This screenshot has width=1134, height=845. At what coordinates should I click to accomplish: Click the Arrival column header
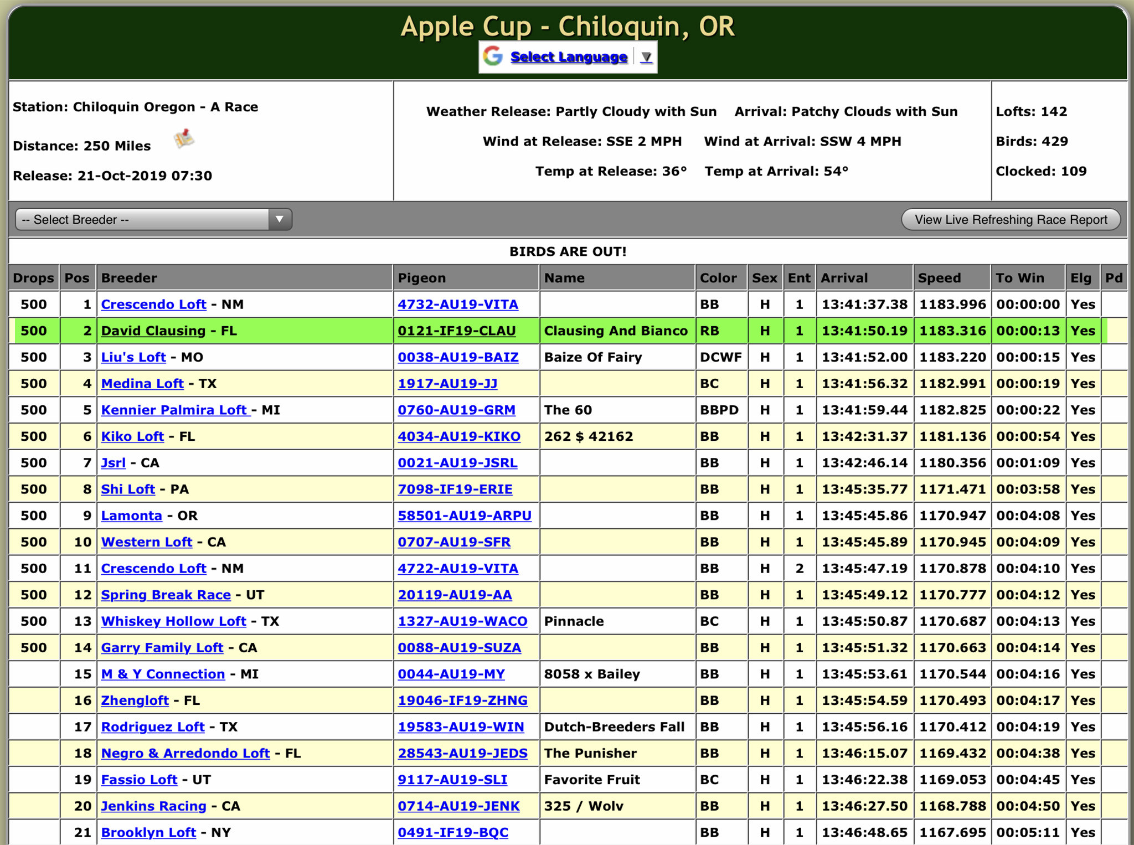(x=843, y=278)
